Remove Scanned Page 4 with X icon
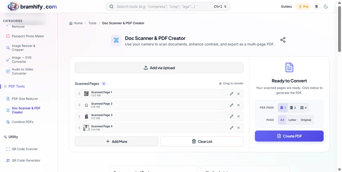 pyautogui.click(x=239, y=128)
